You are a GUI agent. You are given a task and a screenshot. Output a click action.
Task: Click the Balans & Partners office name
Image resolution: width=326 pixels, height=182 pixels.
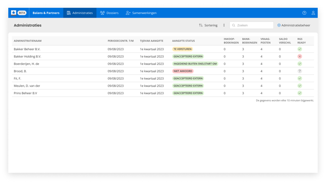point(46,13)
